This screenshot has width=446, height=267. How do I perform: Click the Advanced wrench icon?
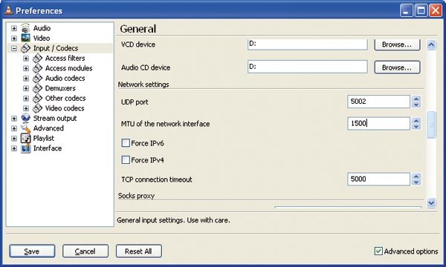(25, 128)
